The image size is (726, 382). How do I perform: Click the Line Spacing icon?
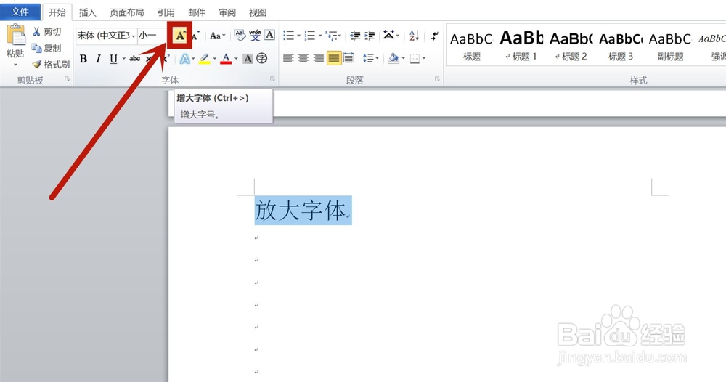(x=369, y=58)
